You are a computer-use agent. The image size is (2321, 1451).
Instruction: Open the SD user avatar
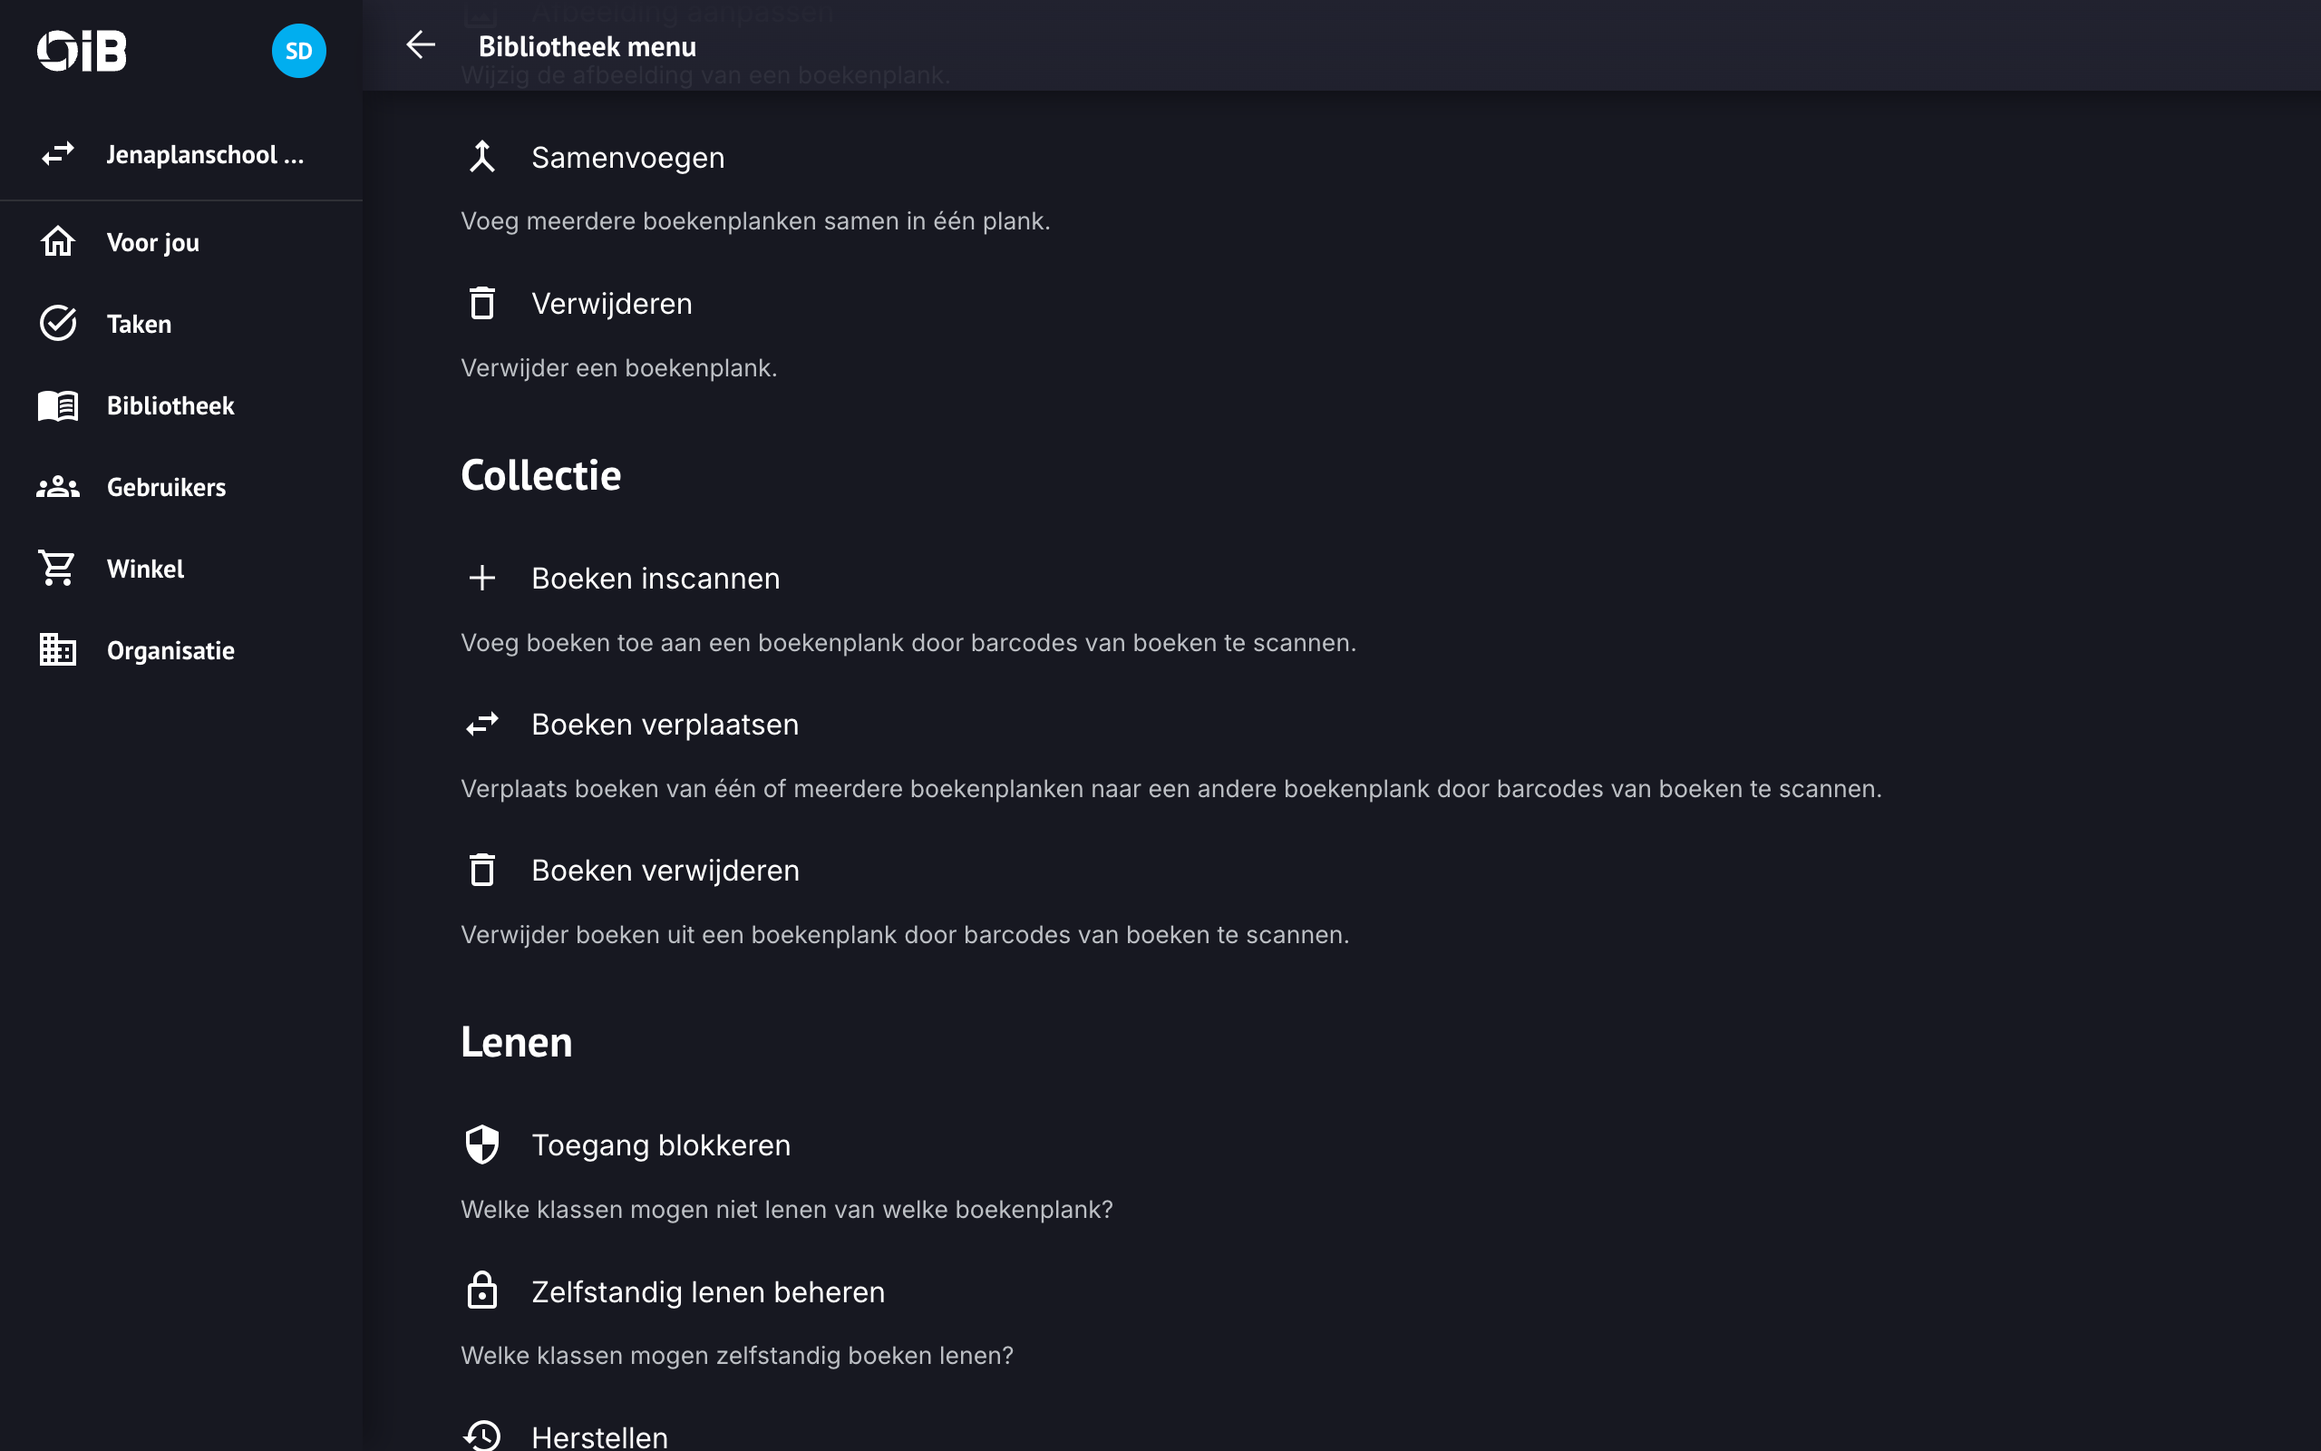point(298,51)
